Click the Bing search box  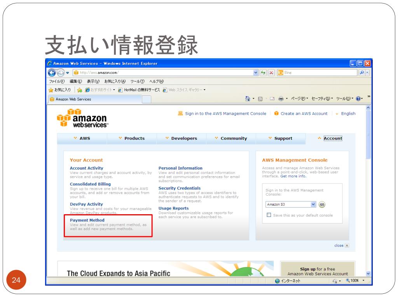pos(317,73)
